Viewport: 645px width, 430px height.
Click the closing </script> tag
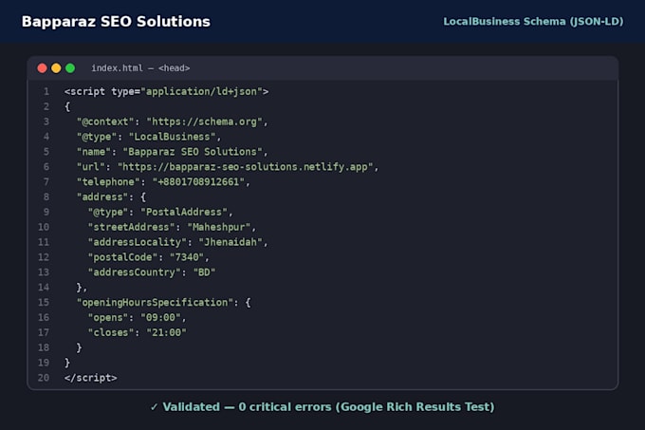coord(90,378)
